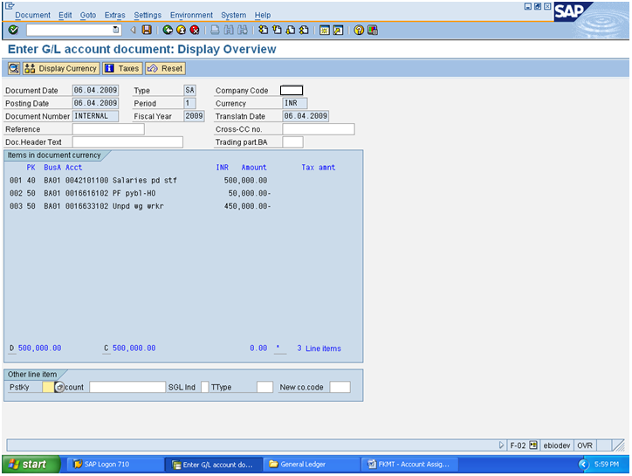Click the Customize Local Layout icon

click(373, 30)
